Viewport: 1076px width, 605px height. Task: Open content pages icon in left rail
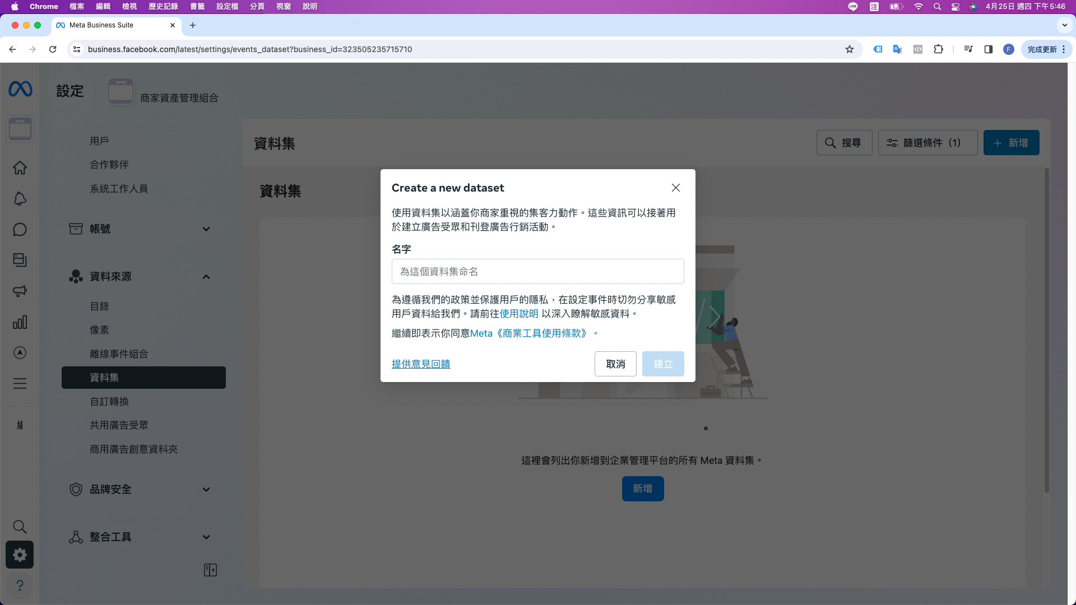[x=20, y=260]
